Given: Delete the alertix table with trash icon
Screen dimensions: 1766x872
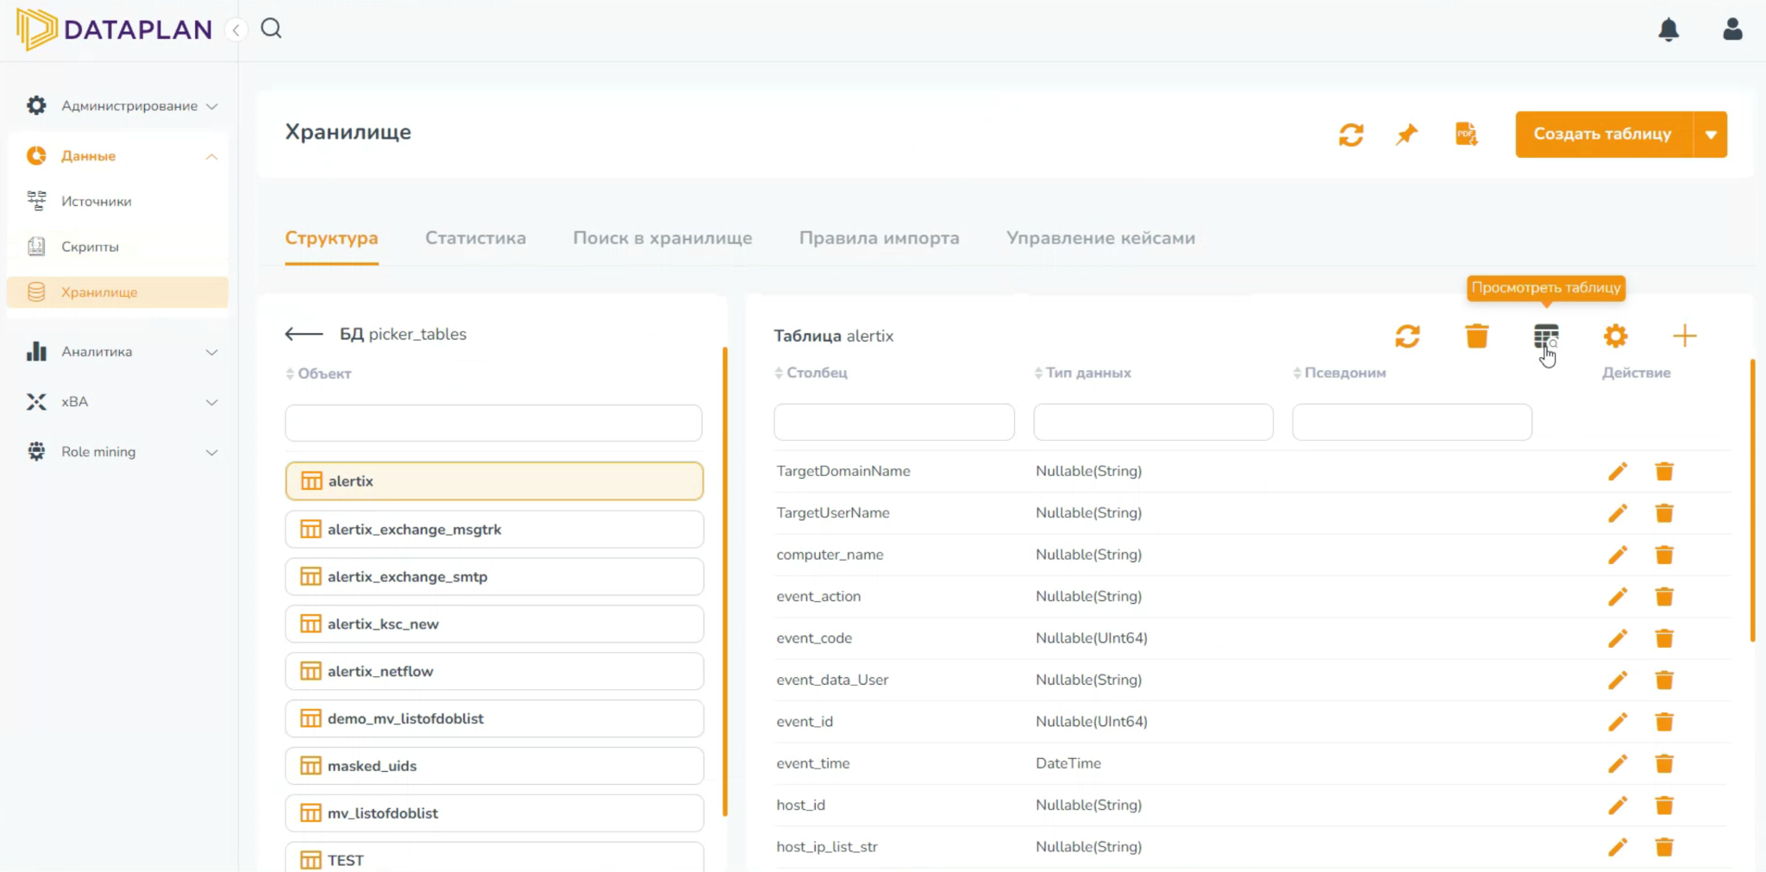Looking at the screenshot, I should tap(1477, 336).
